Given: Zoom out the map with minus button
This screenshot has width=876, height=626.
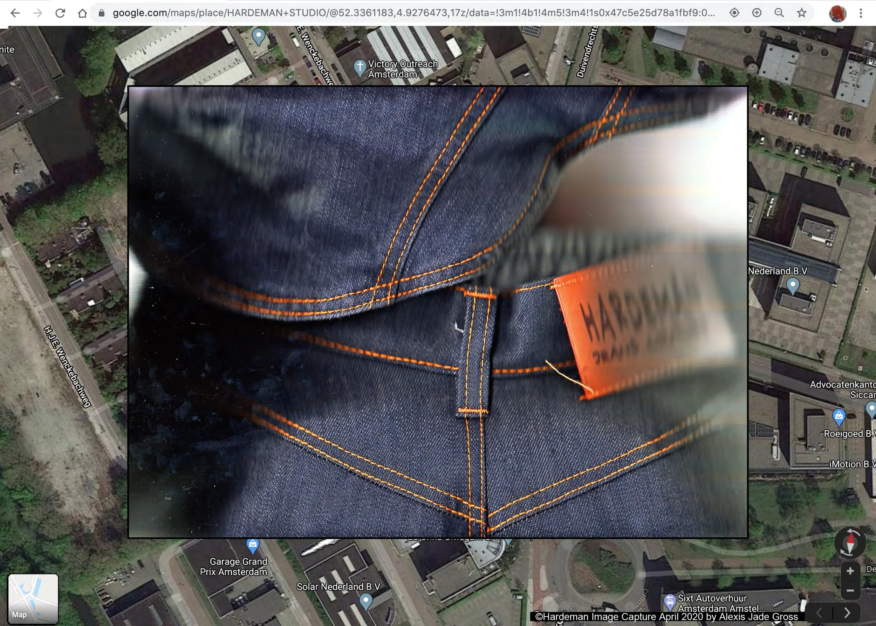Looking at the screenshot, I should point(850,591).
